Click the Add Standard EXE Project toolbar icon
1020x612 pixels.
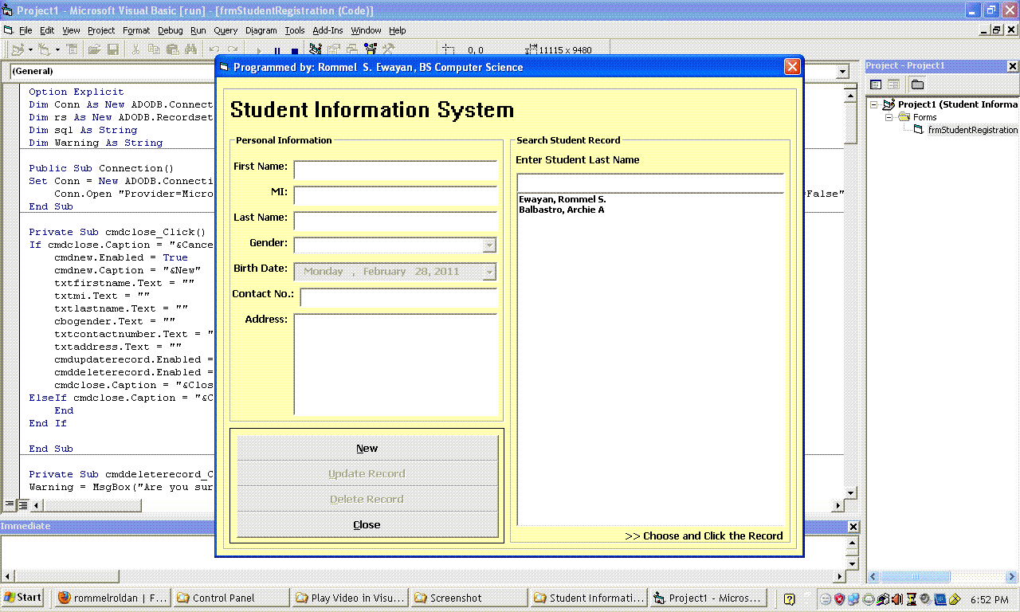coord(18,49)
